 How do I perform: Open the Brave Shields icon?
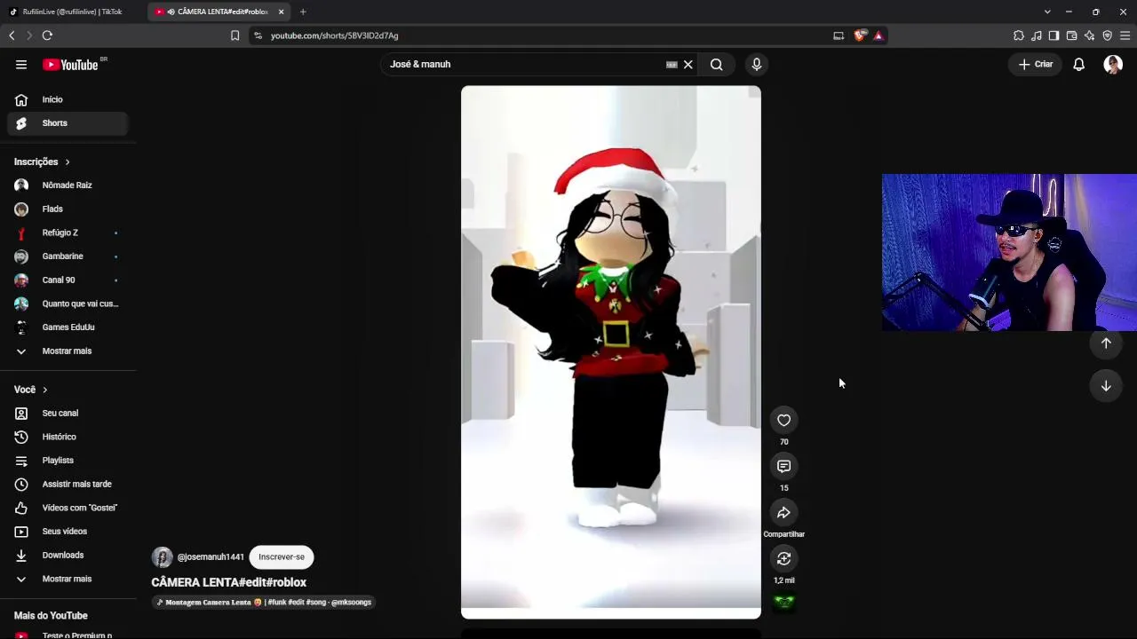click(860, 35)
